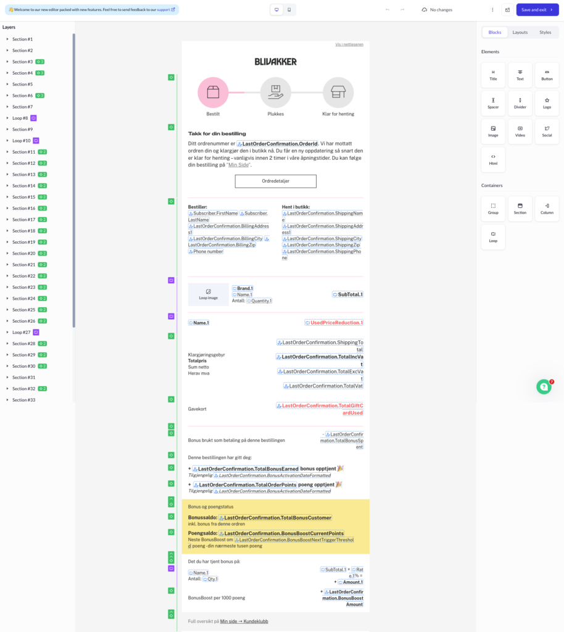
Task: Add a Video element block
Action: 520,132
